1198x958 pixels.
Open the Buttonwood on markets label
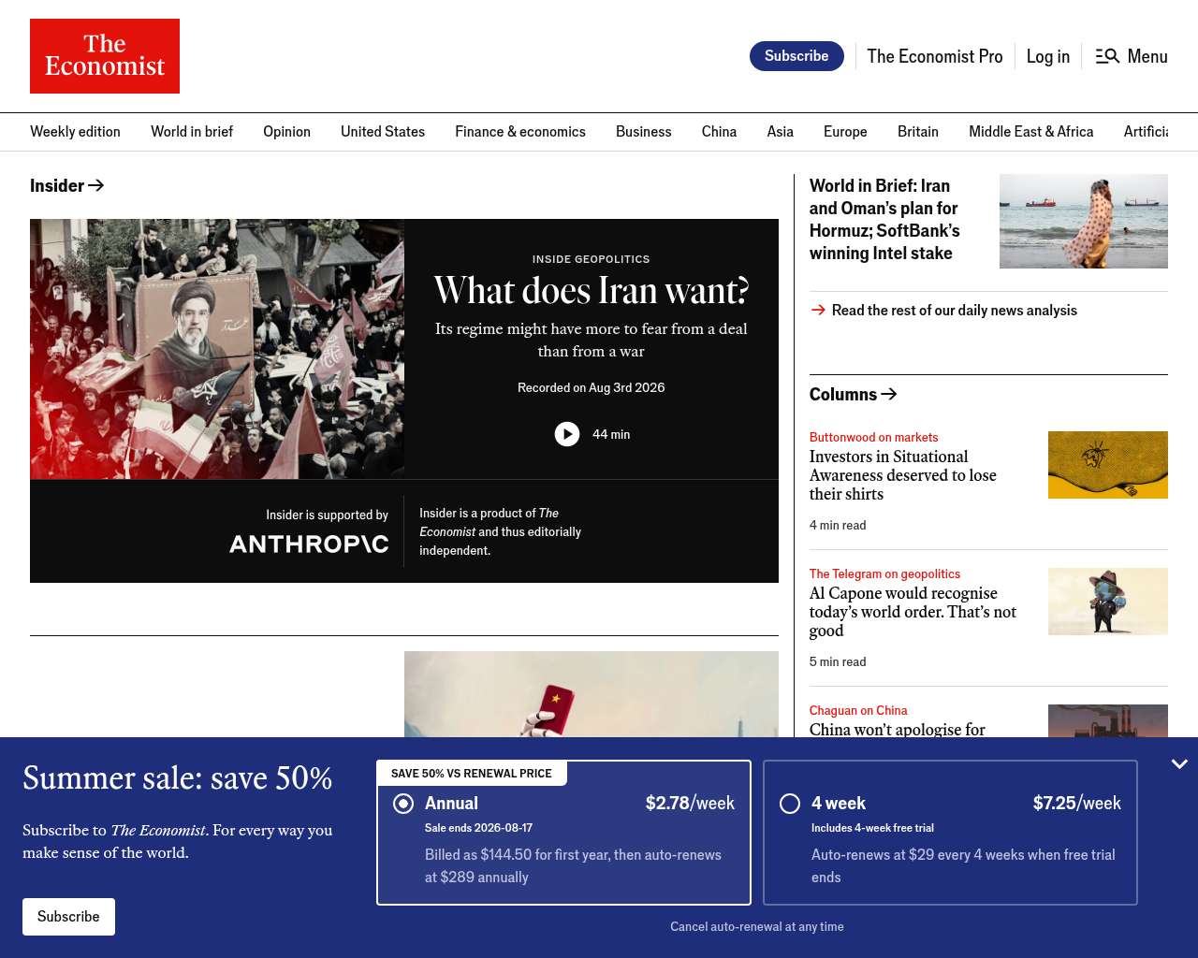873,437
